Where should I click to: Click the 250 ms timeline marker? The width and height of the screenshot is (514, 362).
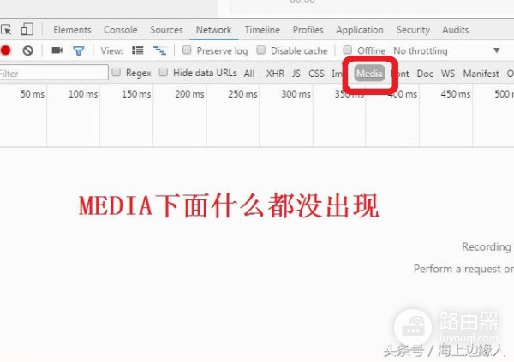pyautogui.click(x=242, y=94)
